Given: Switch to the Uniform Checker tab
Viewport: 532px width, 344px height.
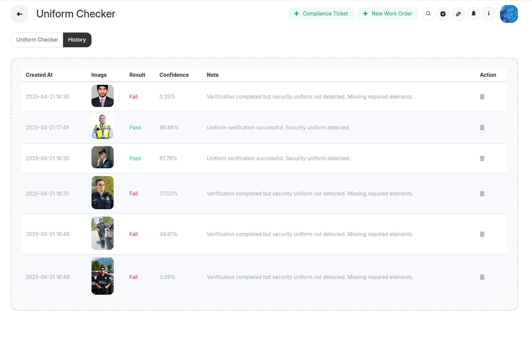Looking at the screenshot, I should coord(37,40).
